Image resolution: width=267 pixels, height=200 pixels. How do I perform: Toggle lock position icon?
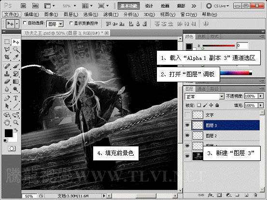211,105
